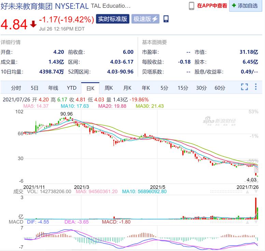Select the 30分 chart tab
The height and width of the screenshot is (251, 265).
point(201,88)
